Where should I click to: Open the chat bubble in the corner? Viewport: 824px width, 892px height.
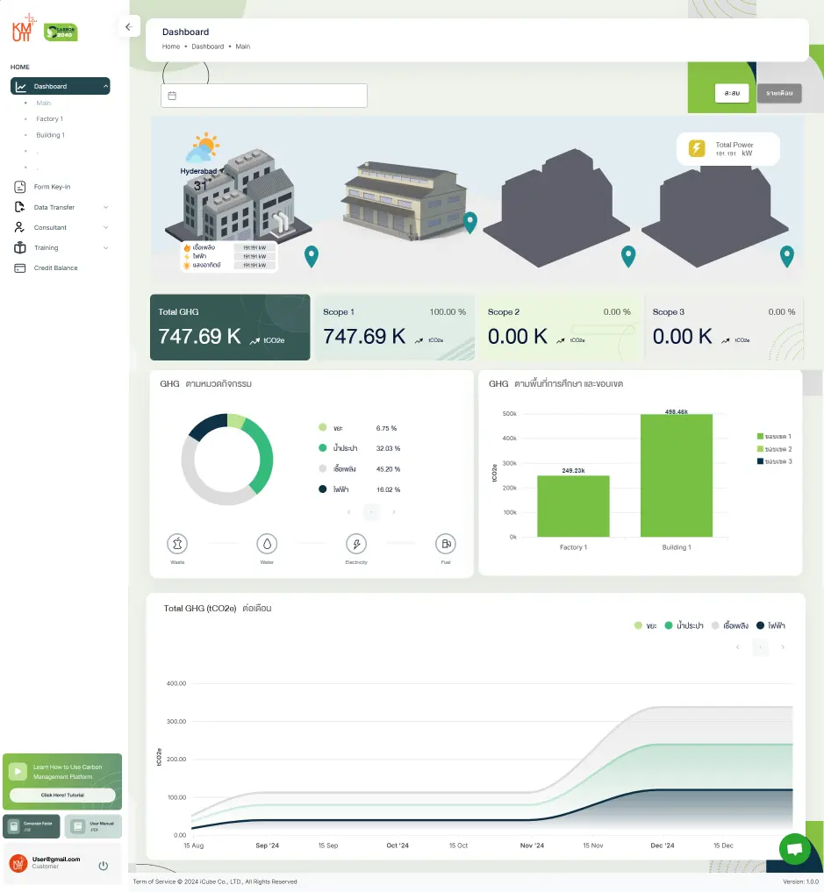coord(795,848)
